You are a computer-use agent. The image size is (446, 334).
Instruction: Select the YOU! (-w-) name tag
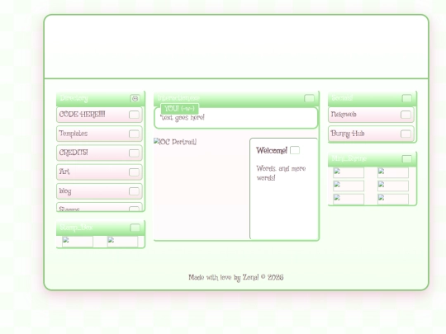point(179,109)
